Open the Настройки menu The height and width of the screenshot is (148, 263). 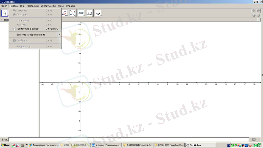pos(33,6)
